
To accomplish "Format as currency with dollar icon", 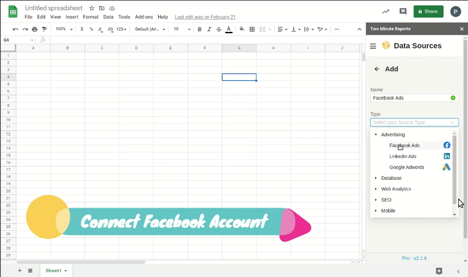I will tap(82, 29).
